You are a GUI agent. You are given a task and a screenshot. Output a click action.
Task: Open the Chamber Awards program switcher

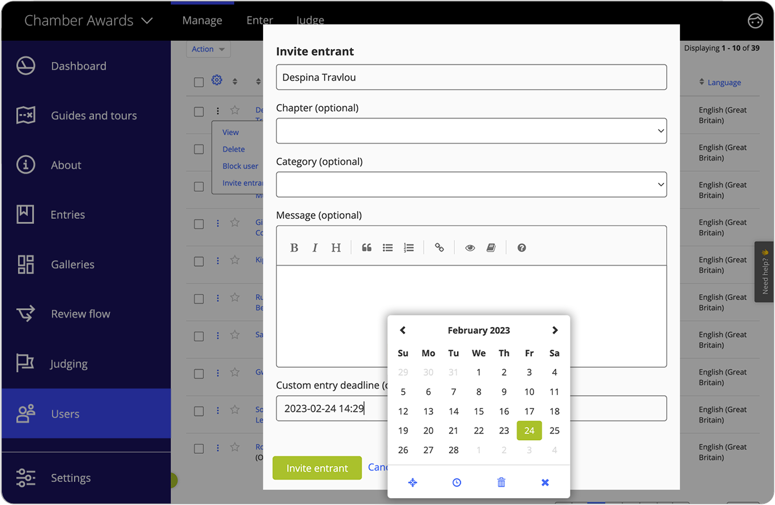point(88,20)
